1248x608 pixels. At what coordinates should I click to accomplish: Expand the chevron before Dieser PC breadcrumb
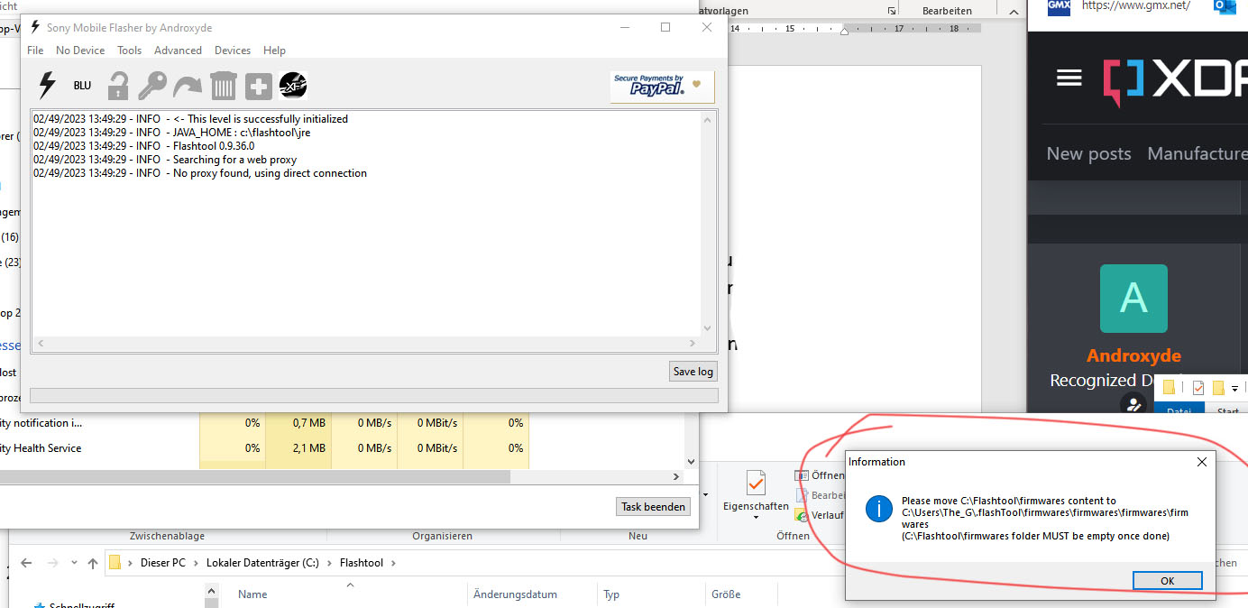point(131,563)
